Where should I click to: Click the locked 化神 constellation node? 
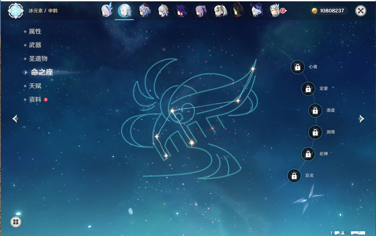tap(308, 154)
